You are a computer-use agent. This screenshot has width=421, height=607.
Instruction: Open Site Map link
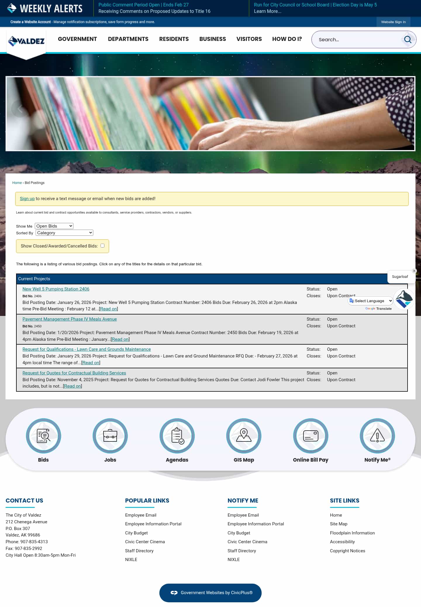(339, 524)
